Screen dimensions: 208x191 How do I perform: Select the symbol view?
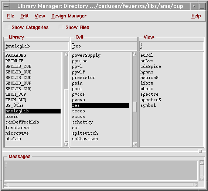(x=148, y=105)
